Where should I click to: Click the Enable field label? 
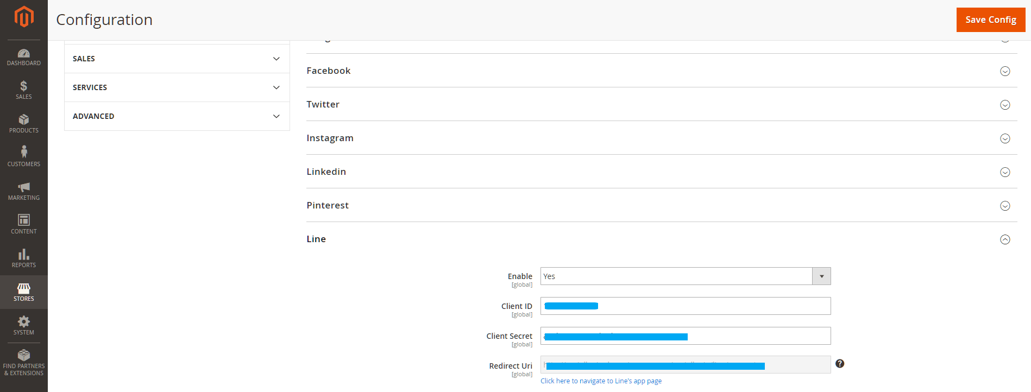pos(520,276)
